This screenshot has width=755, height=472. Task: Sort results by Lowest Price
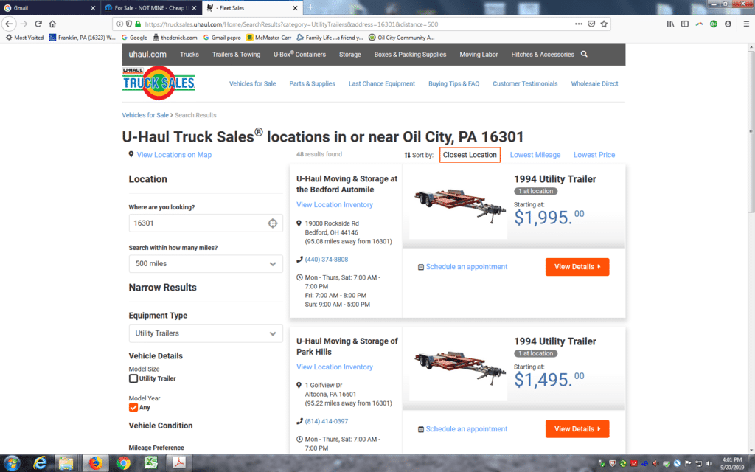pyautogui.click(x=594, y=155)
